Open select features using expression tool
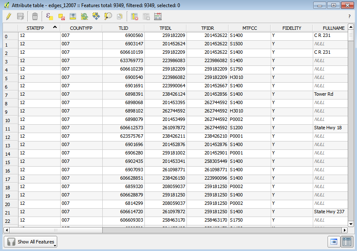 pyautogui.click(x=50, y=16)
